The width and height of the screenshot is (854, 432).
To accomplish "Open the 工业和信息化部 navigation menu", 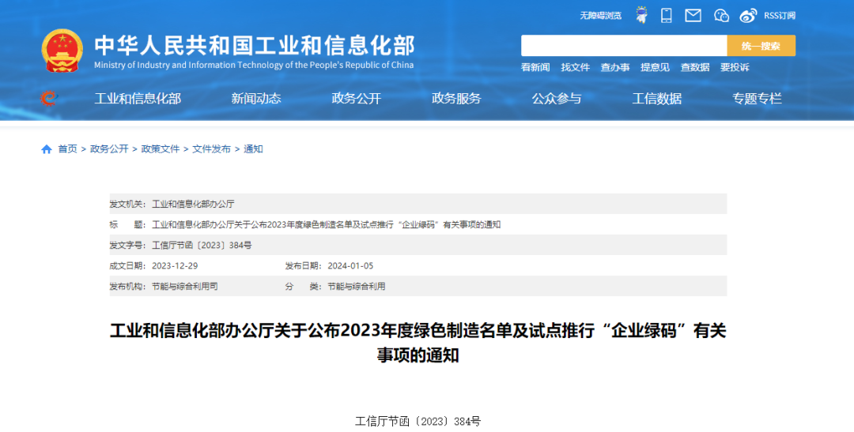I will coord(138,99).
